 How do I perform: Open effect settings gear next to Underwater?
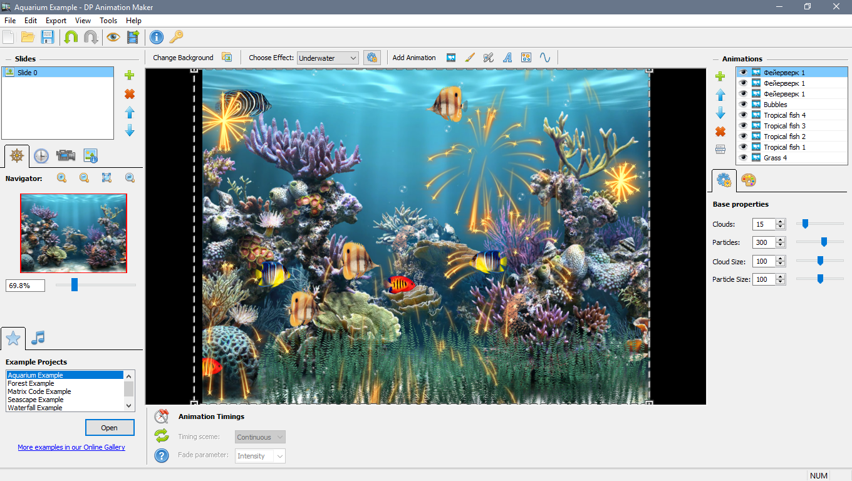click(372, 58)
